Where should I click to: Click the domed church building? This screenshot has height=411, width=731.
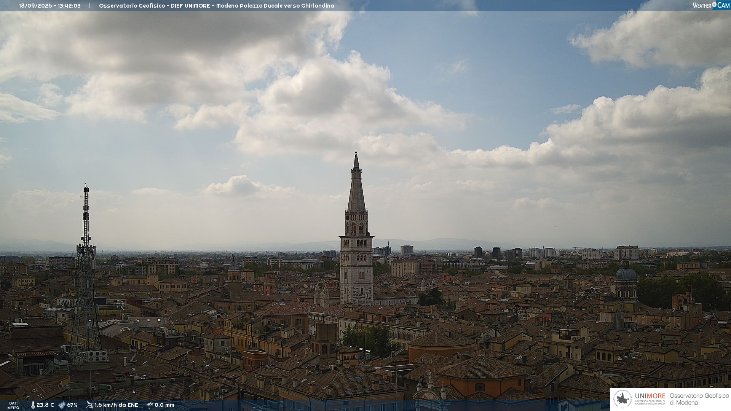[x=626, y=280]
